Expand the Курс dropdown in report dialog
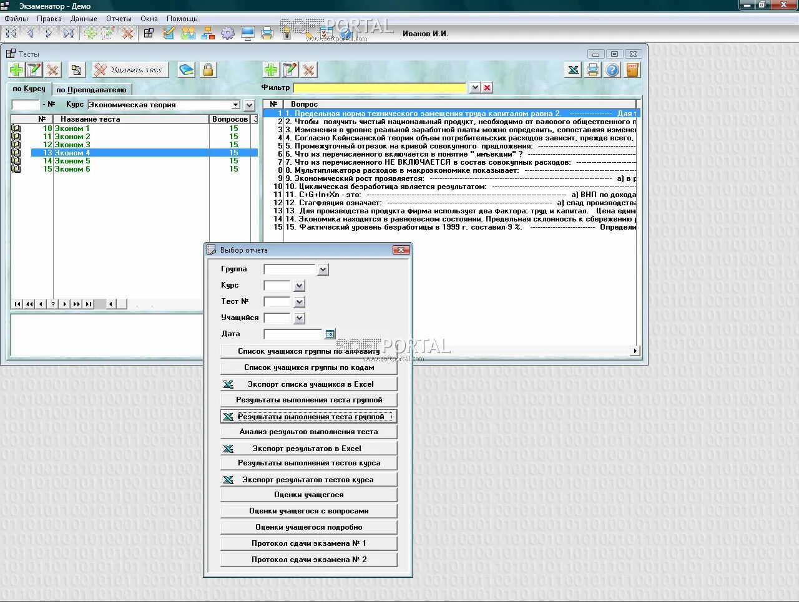799x602 pixels. [x=300, y=286]
